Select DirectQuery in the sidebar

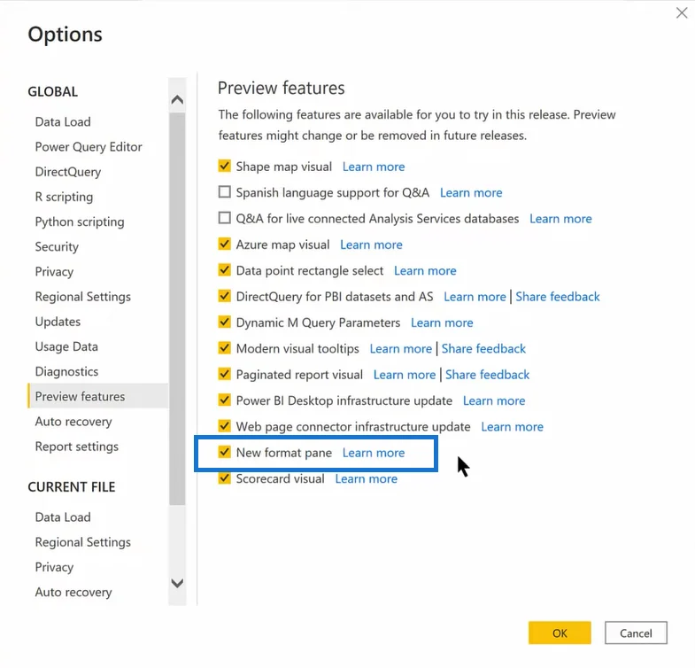pos(68,172)
